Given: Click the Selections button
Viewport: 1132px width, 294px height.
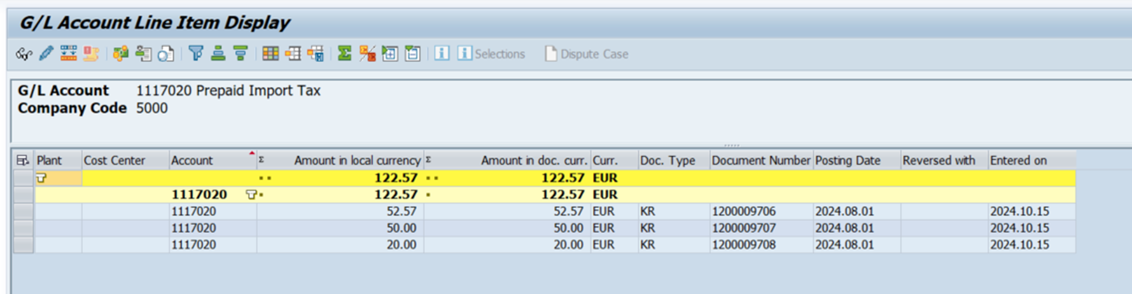Looking at the screenshot, I should [491, 53].
